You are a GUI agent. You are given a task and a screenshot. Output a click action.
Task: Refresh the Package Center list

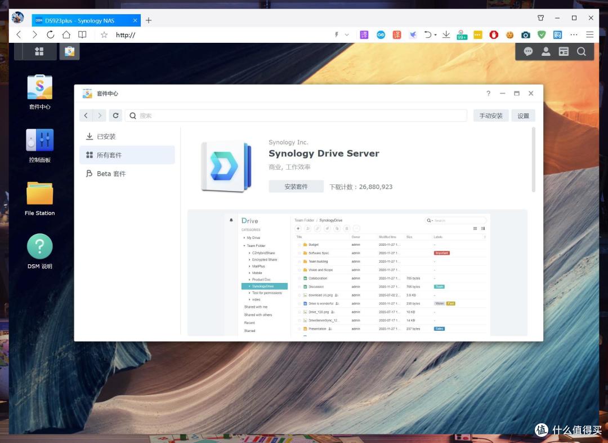[115, 116]
